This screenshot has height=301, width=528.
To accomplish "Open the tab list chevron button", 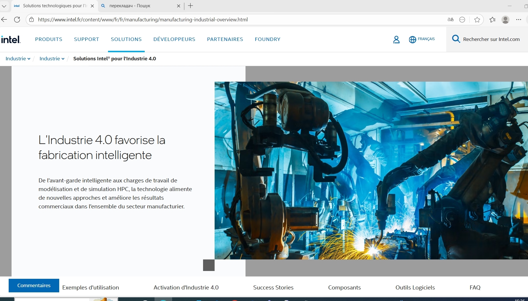I will (x=4, y=6).
